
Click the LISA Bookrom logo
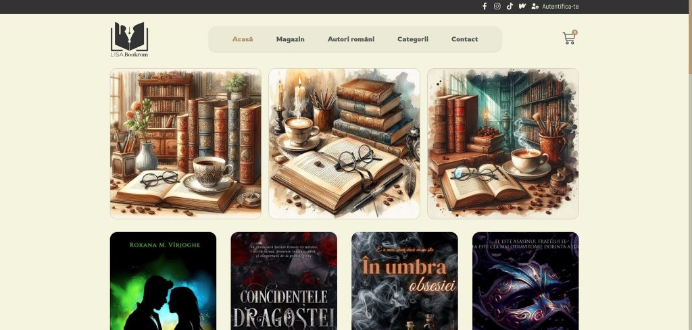129,39
